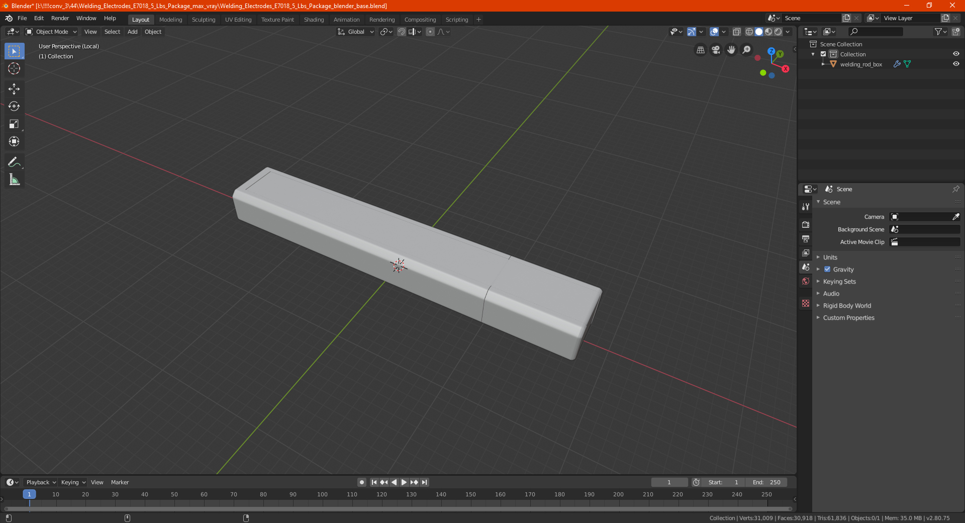Image resolution: width=965 pixels, height=523 pixels.
Task: Open the timeline Marker menu
Action: (120, 482)
